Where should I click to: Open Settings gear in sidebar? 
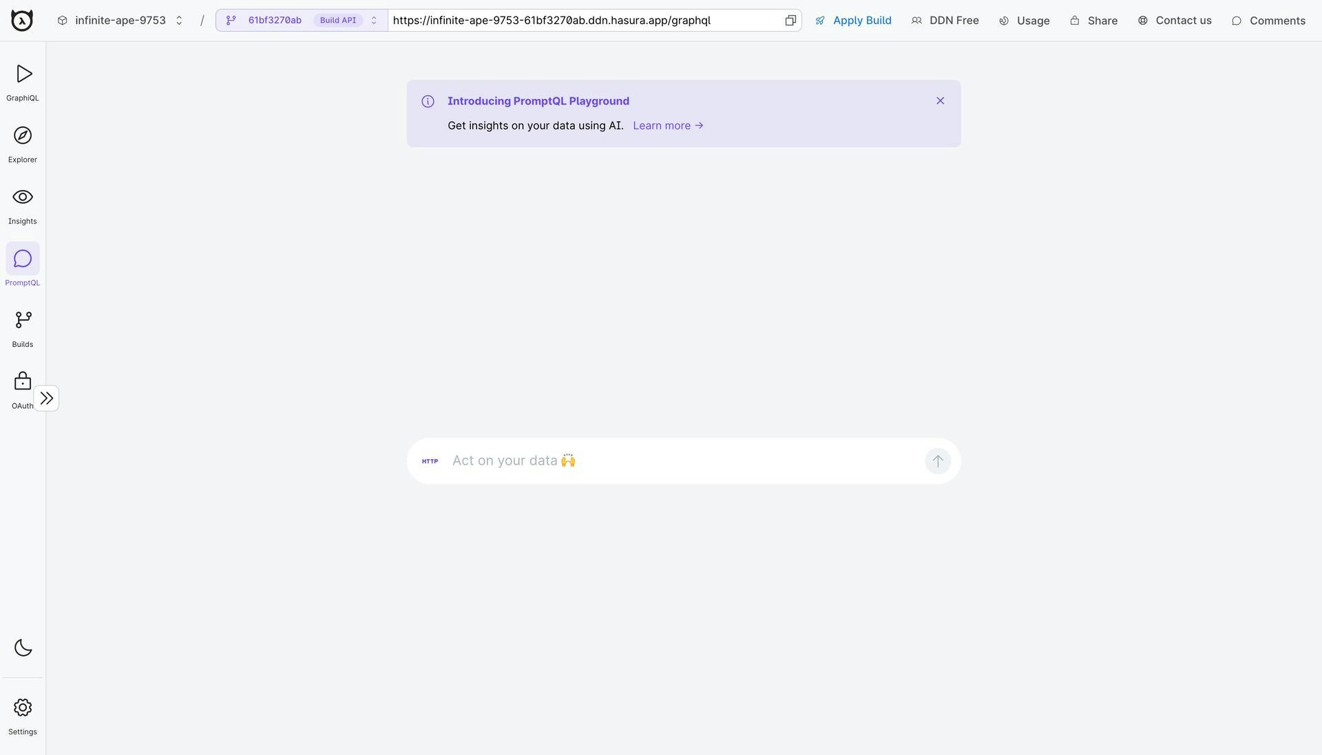[x=23, y=708]
